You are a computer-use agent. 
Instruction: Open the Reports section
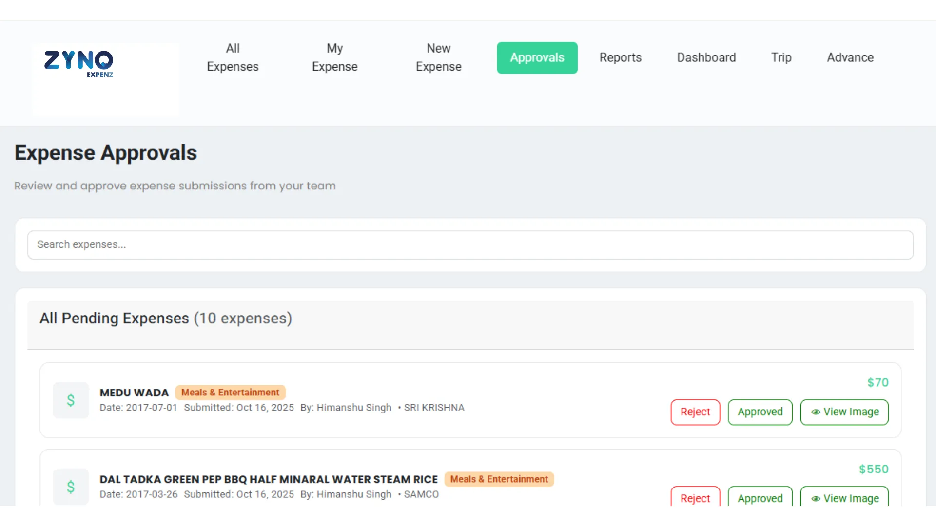pos(620,57)
